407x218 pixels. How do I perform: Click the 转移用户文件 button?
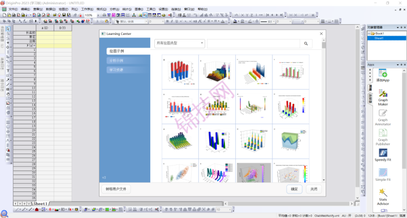(x=116, y=189)
